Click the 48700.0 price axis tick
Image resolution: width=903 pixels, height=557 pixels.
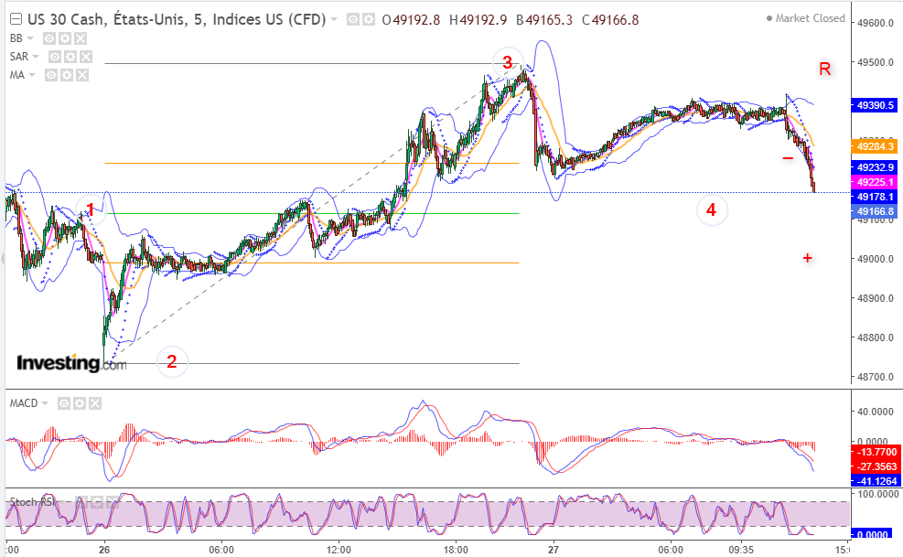coord(876,378)
